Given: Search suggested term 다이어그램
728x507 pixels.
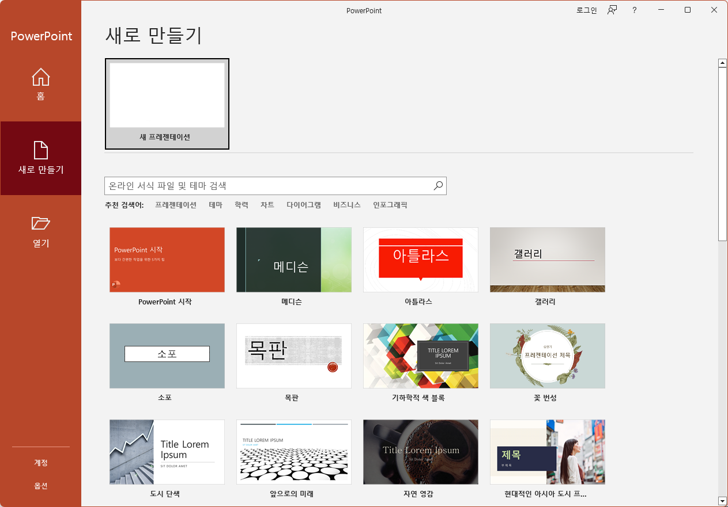Looking at the screenshot, I should 304,205.
